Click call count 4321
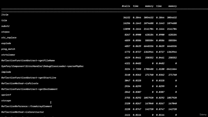The width and height of the screenshot is (208, 117). pos(127,63)
